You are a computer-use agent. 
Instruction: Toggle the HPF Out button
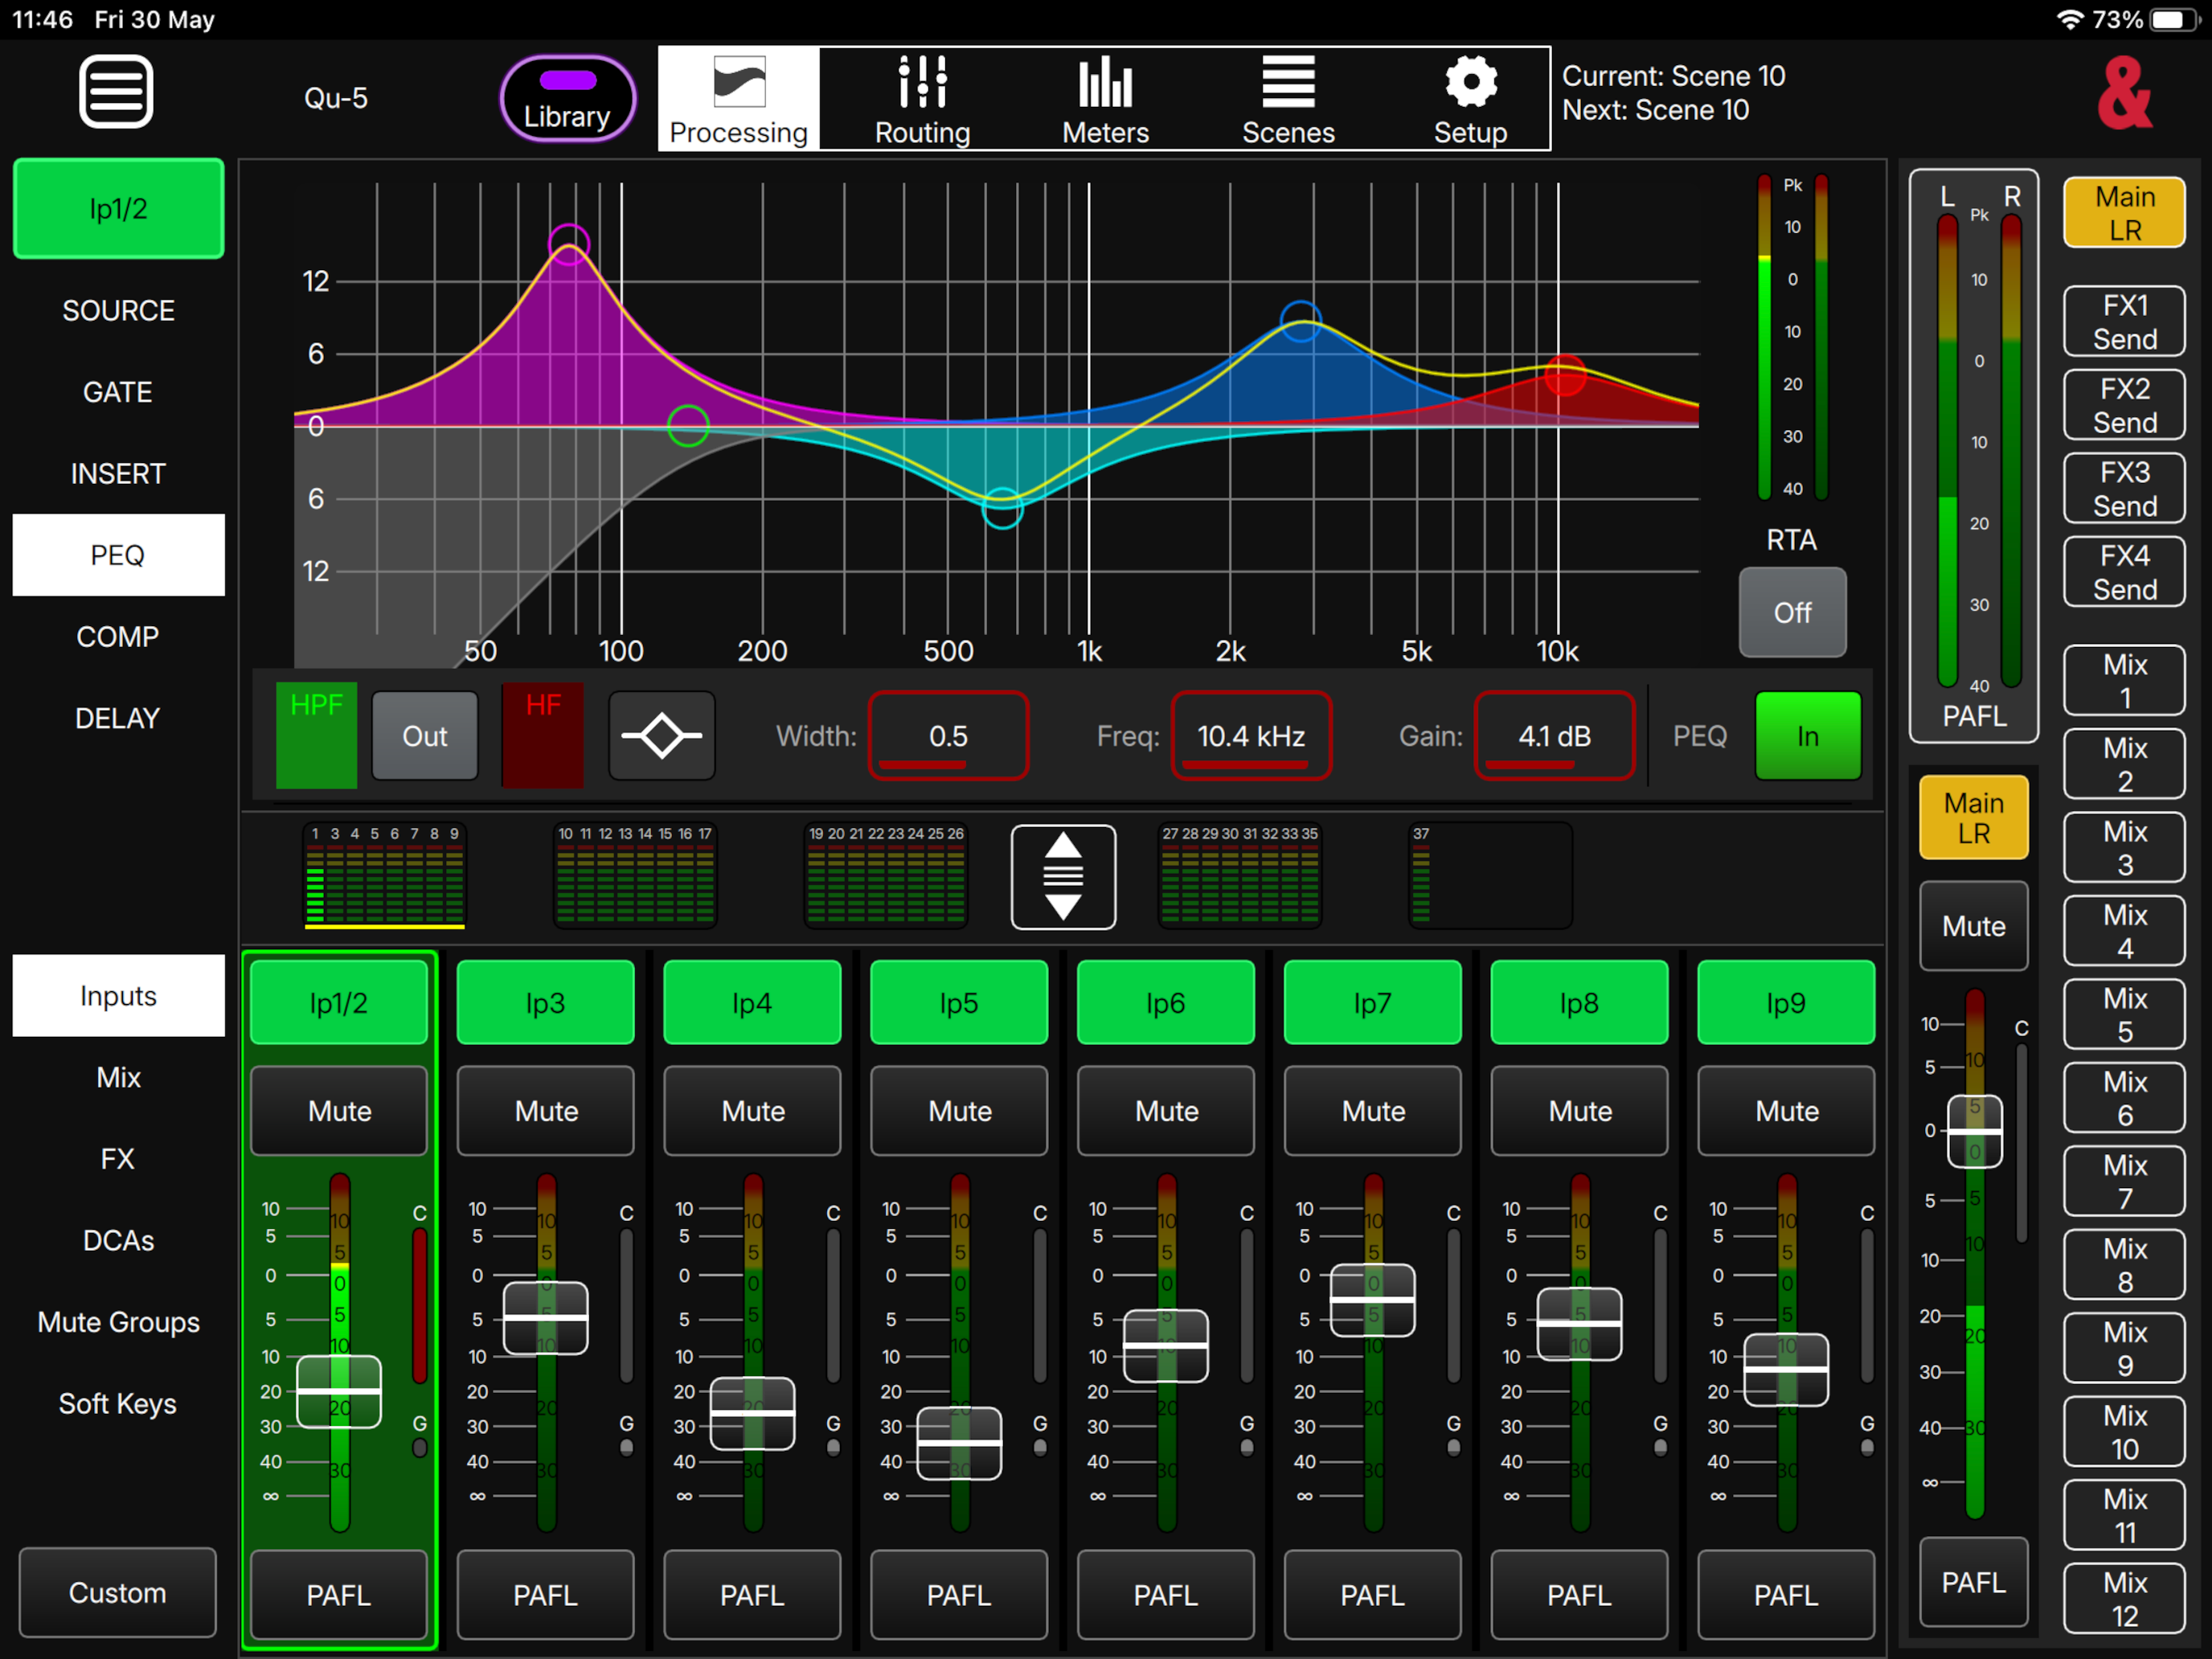point(425,736)
